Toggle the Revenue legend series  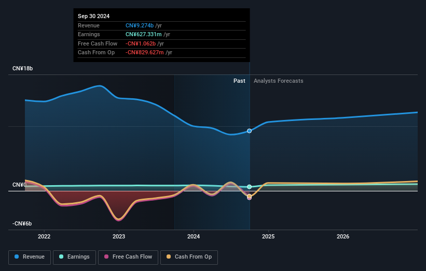point(30,257)
